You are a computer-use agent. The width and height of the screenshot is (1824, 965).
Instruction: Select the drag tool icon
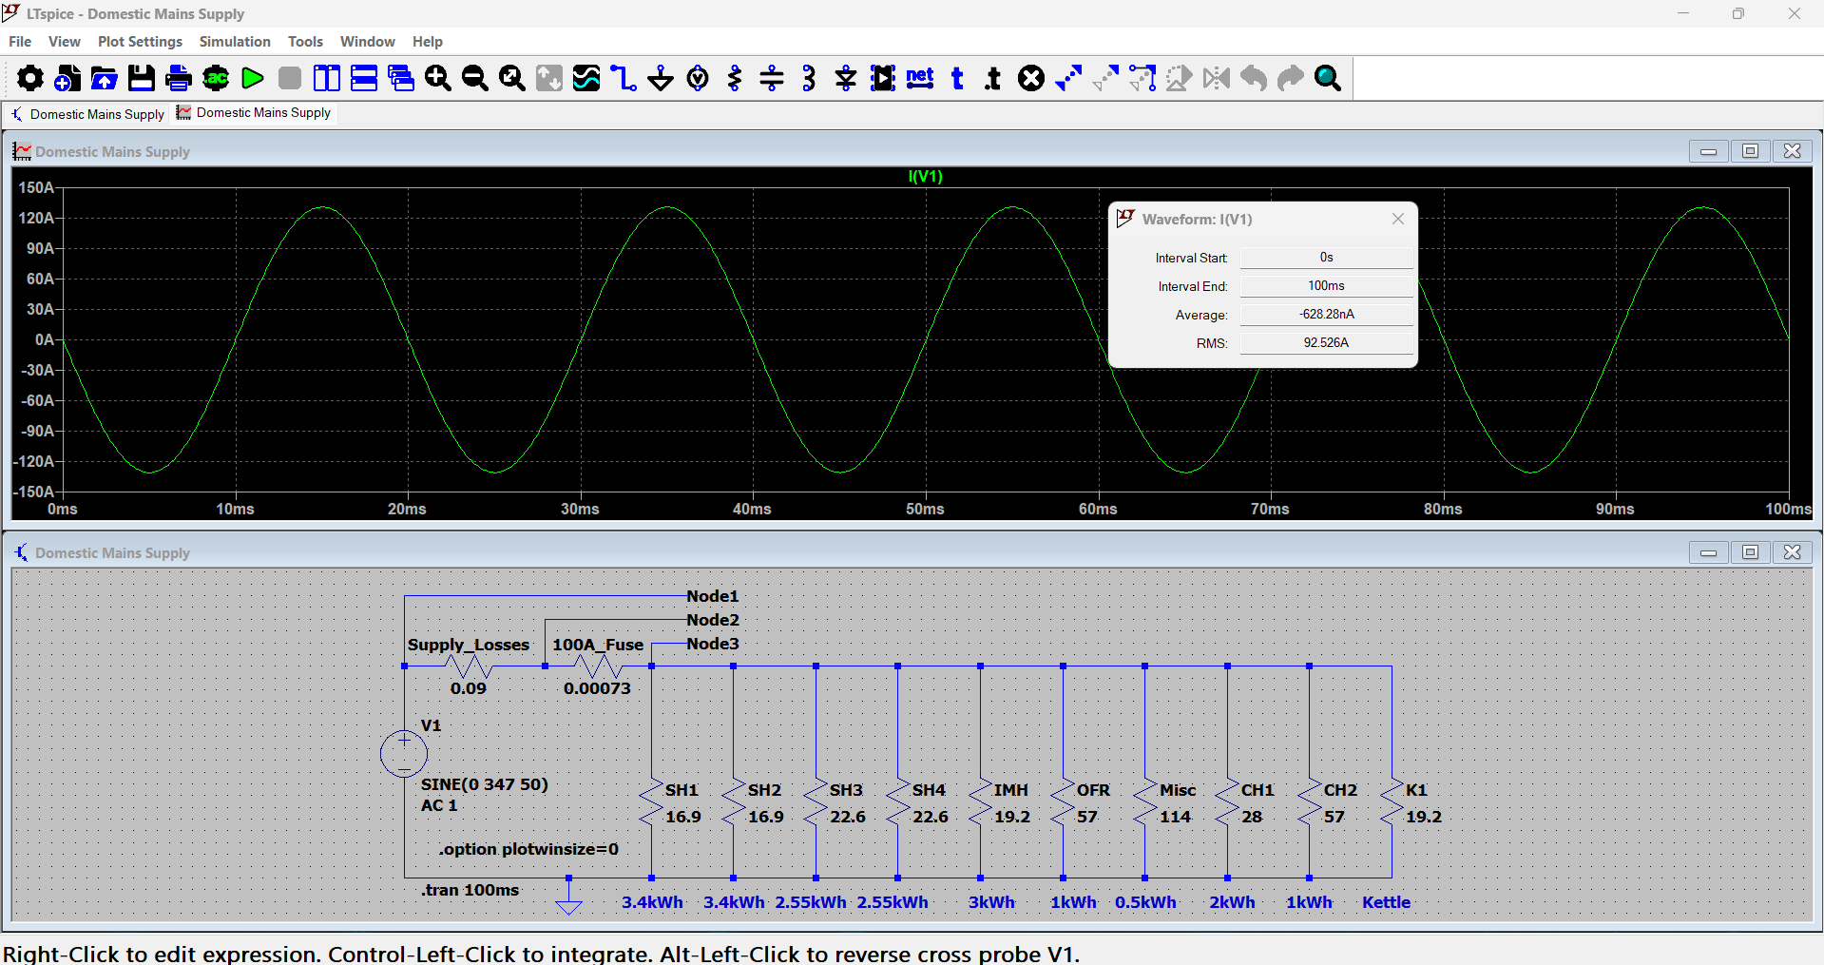pyautogui.click(x=1142, y=78)
